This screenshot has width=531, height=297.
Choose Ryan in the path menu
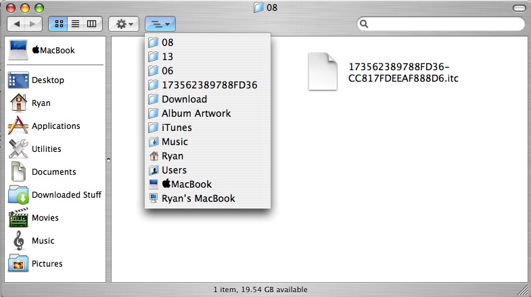coord(208,156)
